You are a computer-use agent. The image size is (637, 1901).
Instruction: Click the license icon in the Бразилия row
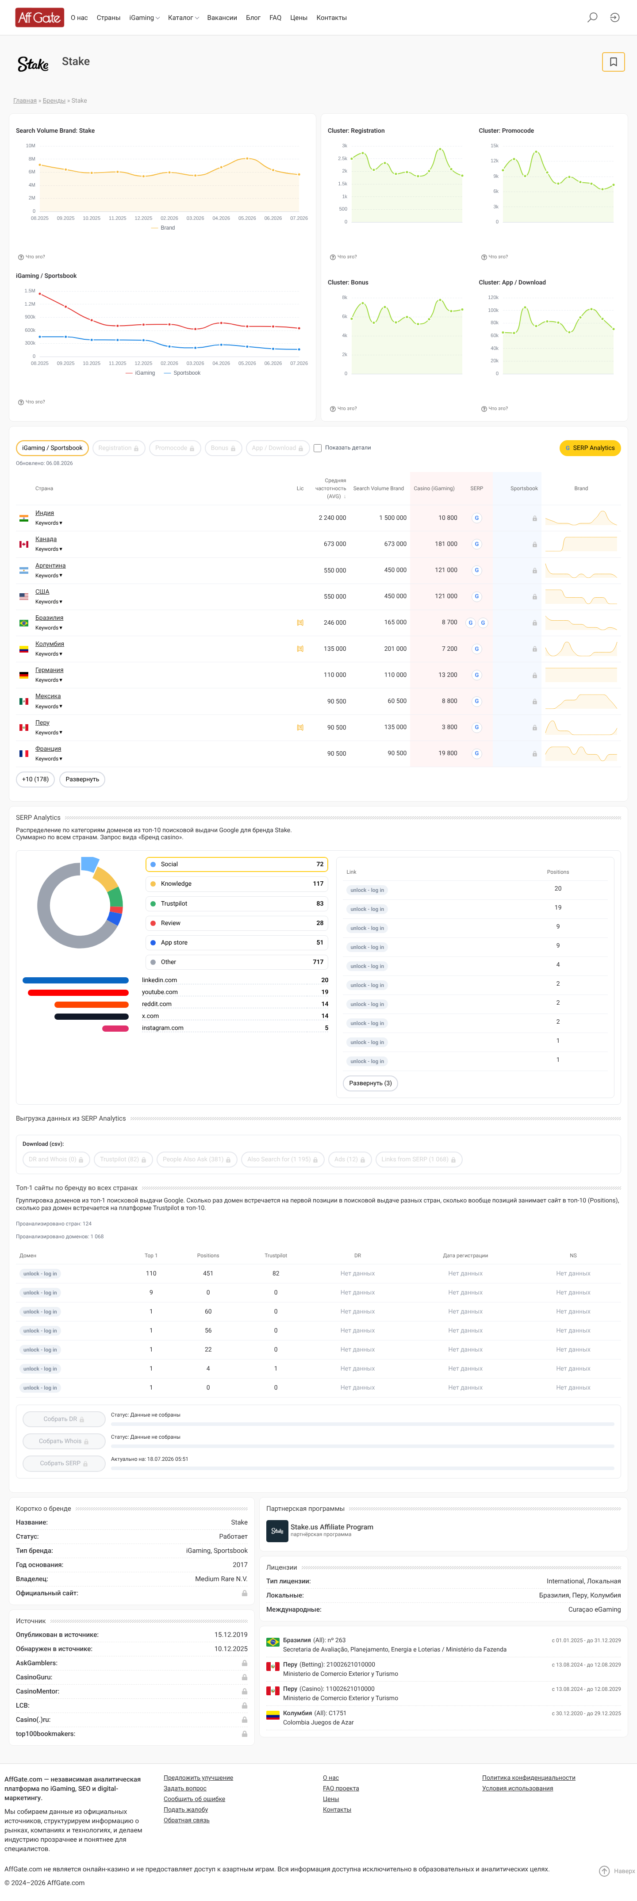point(300,623)
